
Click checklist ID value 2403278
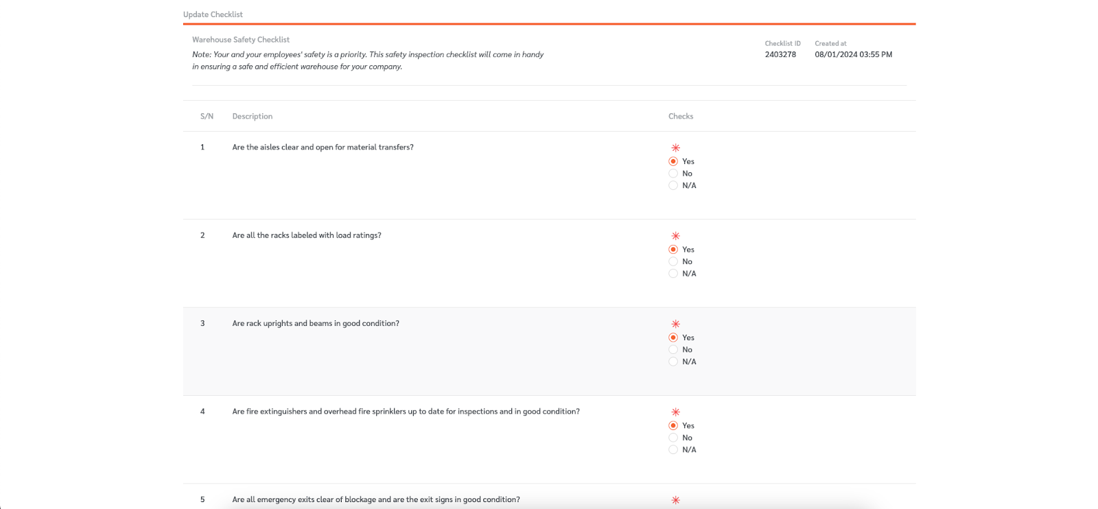click(780, 54)
